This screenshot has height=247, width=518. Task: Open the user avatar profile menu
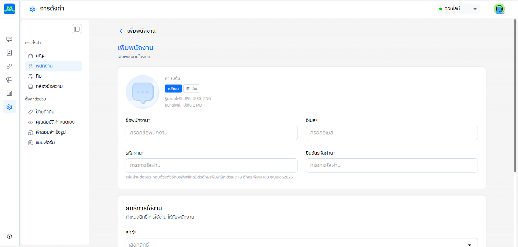(499, 9)
